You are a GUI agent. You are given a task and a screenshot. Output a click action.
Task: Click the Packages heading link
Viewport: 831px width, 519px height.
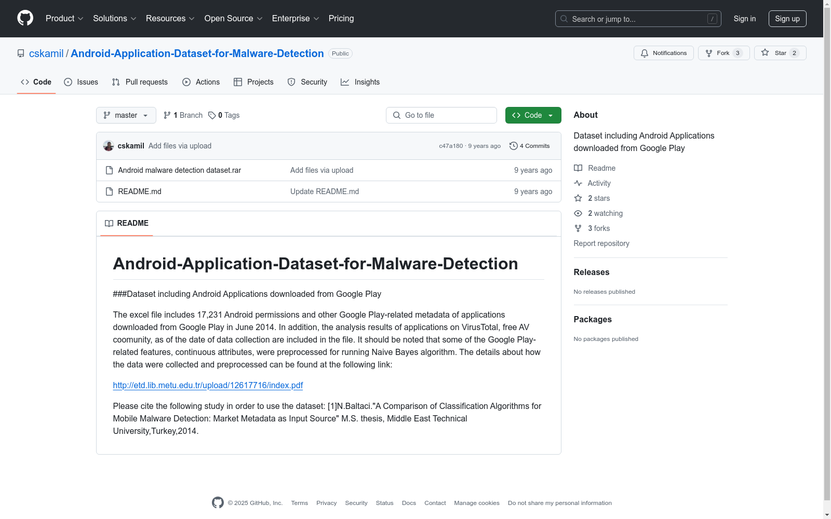click(593, 319)
